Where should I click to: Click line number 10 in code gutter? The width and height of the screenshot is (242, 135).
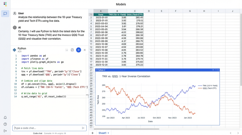(x=16, y=84)
